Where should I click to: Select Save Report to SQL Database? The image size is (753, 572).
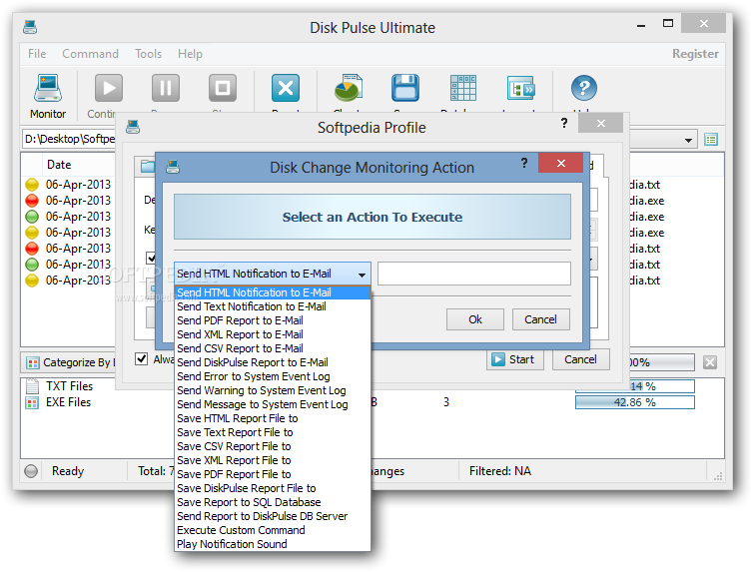click(273, 502)
